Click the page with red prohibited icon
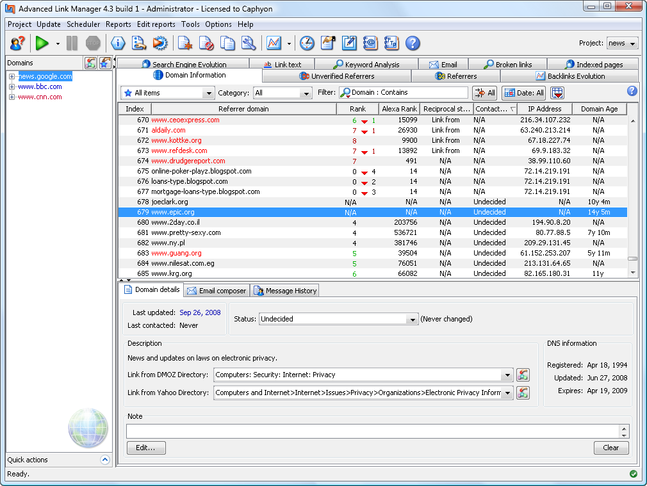This screenshot has height=486, width=647. click(206, 43)
